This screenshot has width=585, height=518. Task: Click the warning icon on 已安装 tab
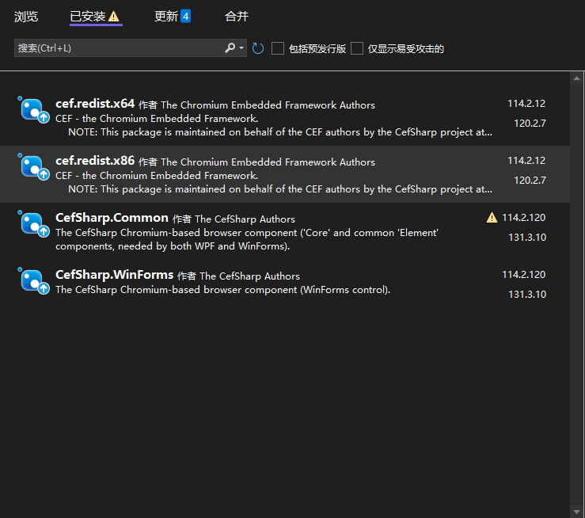[x=114, y=17]
